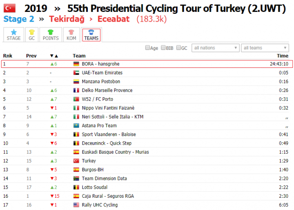294x210 pixels.
Task: Open the 2019 year link
Action: (x=36, y=9)
